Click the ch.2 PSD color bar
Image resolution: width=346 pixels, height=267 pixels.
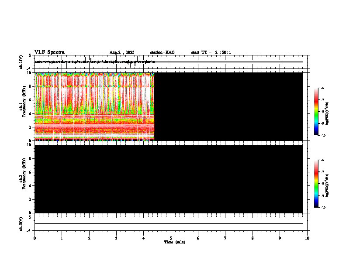(x=316, y=184)
